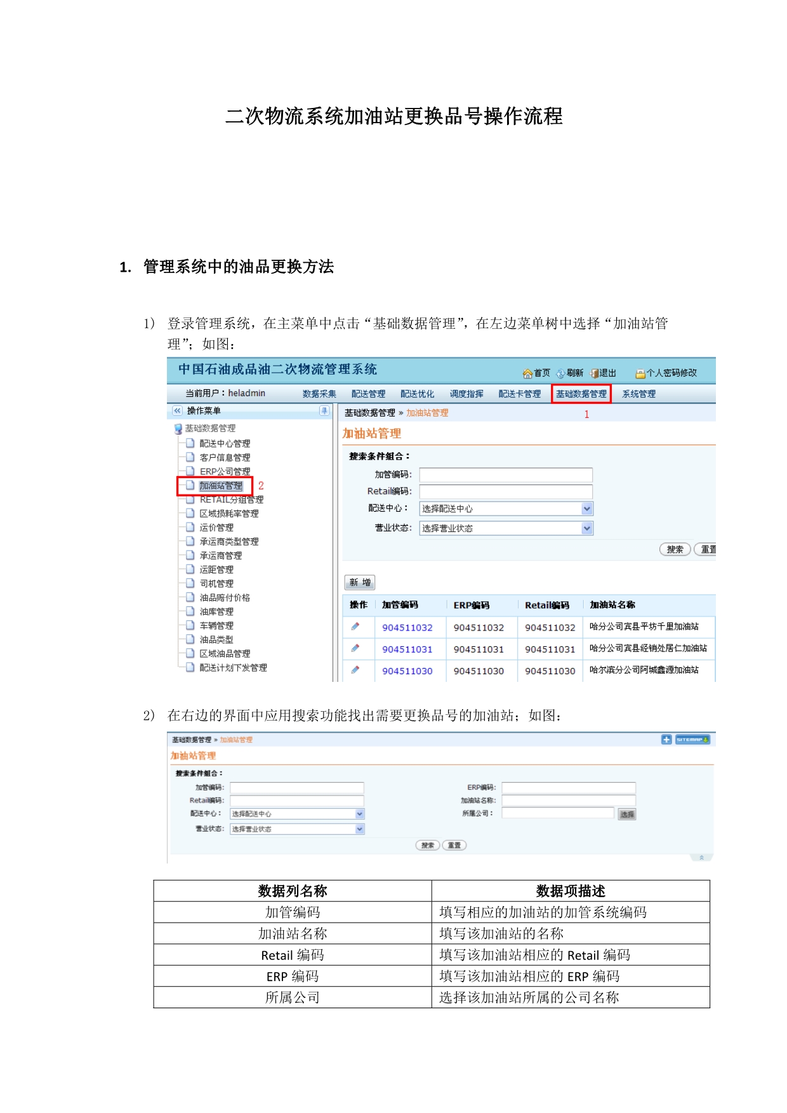Collapse the 操作菜单 panel with double-arrow icon
This screenshot has width=787, height=1113.
[178, 411]
